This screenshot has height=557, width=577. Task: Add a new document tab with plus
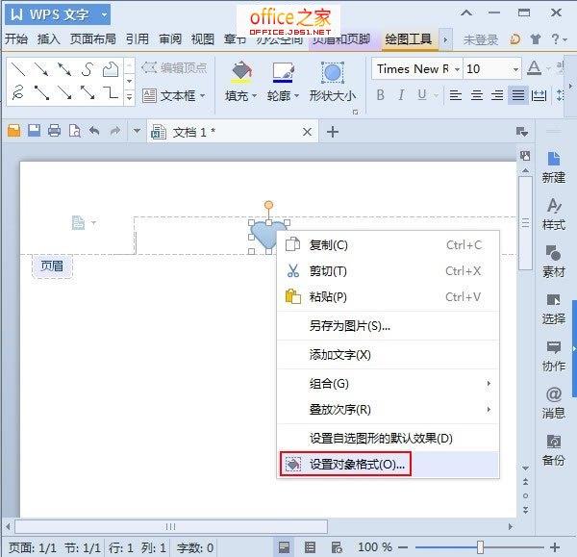[333, 132]
